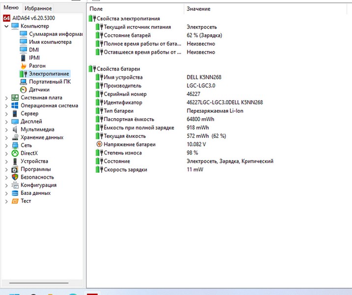Click the Датчики sensor icon
The image size is (352, 295).
tap(23, 89)
